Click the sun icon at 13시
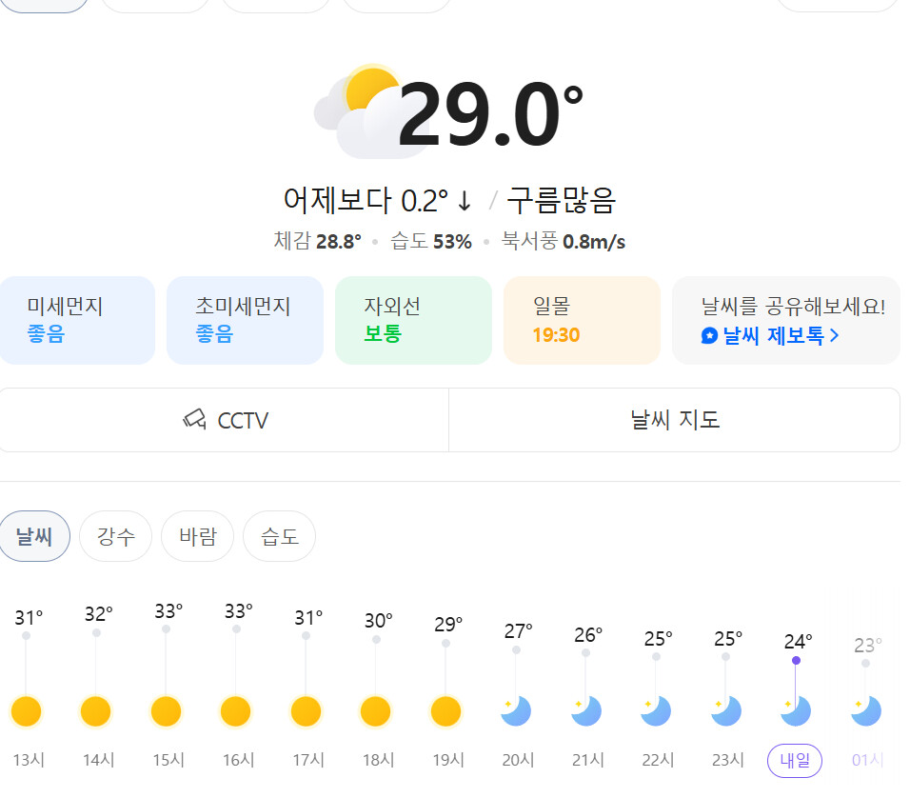Screen dimensions: 910x798 click(26, 711)
